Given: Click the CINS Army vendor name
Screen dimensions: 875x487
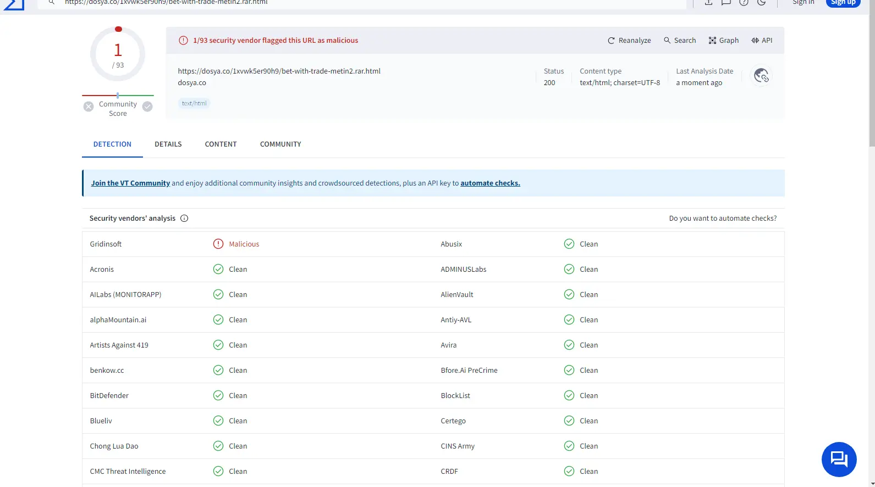Looking at the screenshot, I should 458,446.
